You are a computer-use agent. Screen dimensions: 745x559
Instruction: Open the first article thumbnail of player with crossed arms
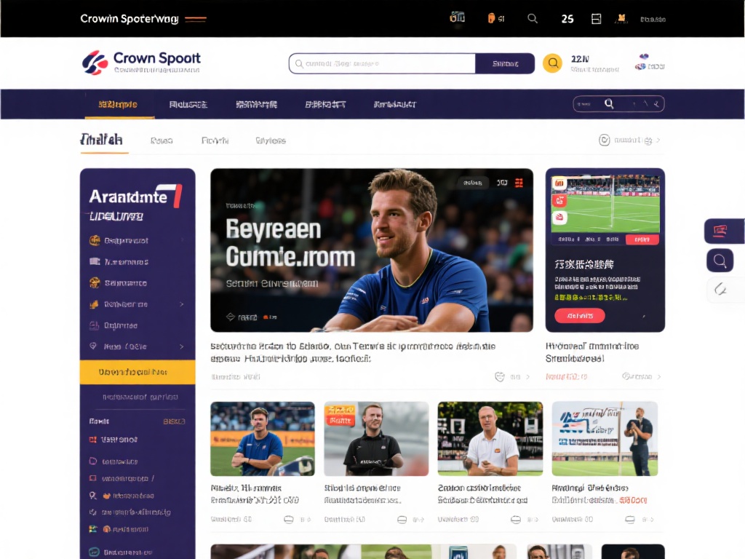click(263, 439)
